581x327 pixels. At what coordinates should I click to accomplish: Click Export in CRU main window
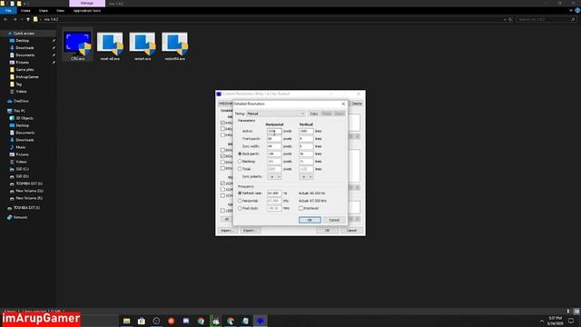tap(250, 230)
